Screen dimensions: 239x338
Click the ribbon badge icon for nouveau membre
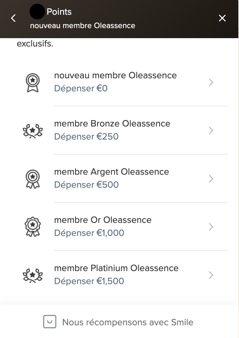tap(33, 82)
